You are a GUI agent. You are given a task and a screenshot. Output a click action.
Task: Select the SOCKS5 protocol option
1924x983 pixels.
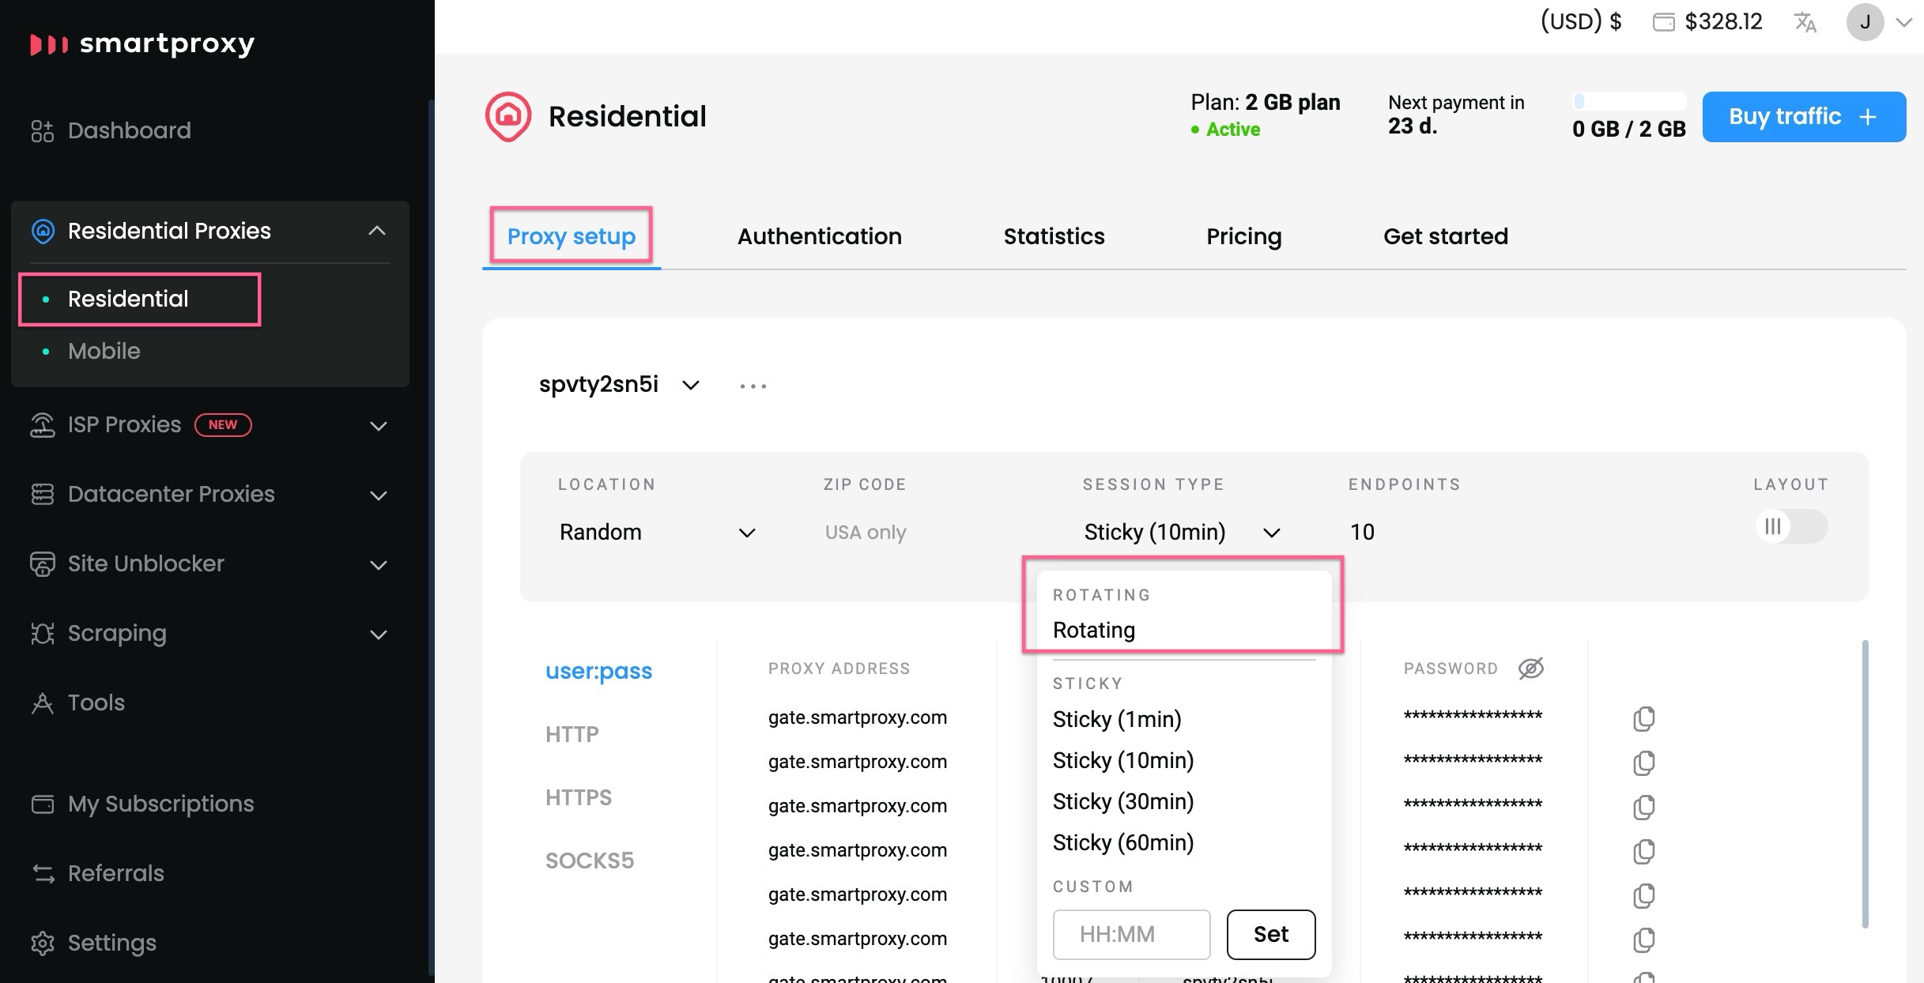pos(590,861)
